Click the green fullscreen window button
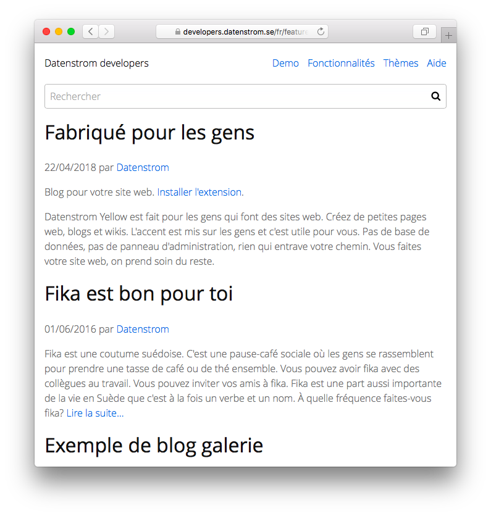The image size is (491, 516). (x=71, y=31)
